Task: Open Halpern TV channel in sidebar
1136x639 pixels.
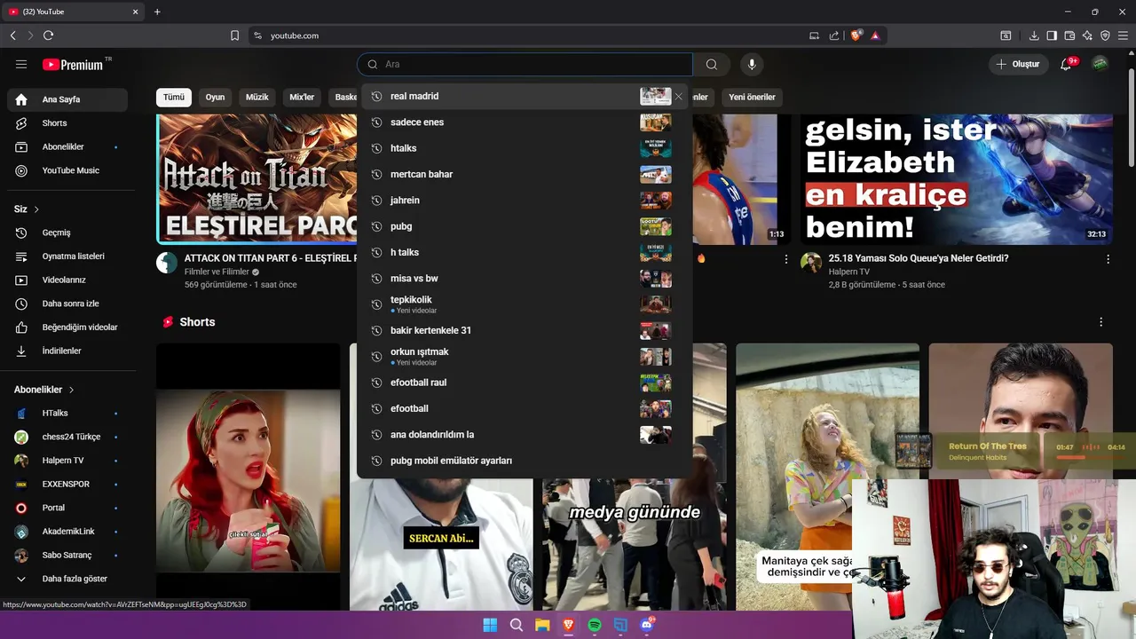Action: point(67,461)
